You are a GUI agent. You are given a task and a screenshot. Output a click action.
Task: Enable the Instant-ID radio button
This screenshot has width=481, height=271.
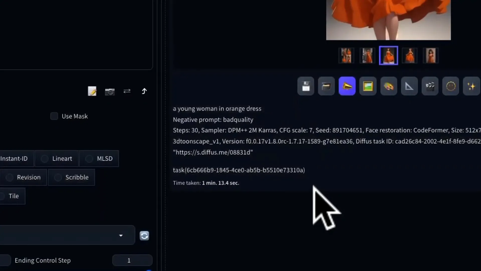(x=14, y=159)
